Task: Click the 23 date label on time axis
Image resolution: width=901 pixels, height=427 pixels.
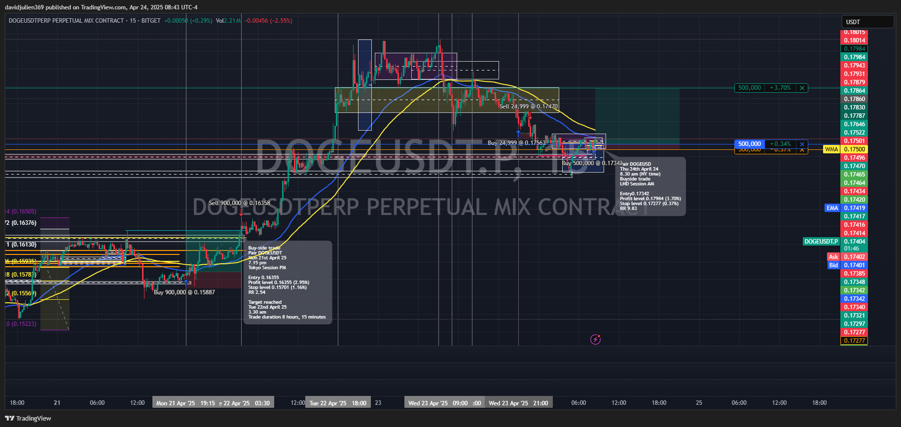Action: point(378,403)
